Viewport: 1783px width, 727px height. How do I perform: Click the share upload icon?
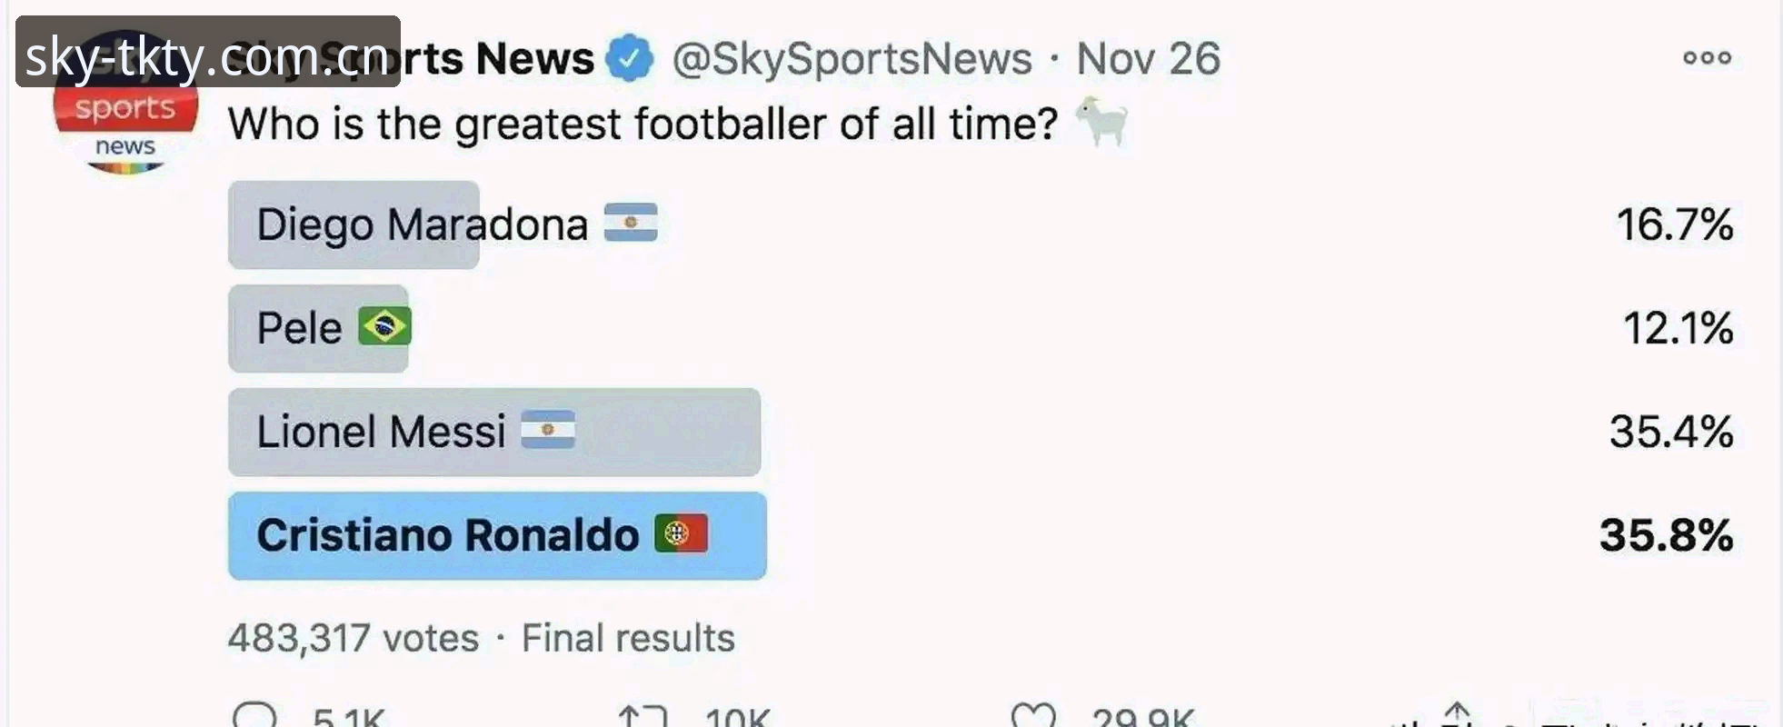(1457, 713)
